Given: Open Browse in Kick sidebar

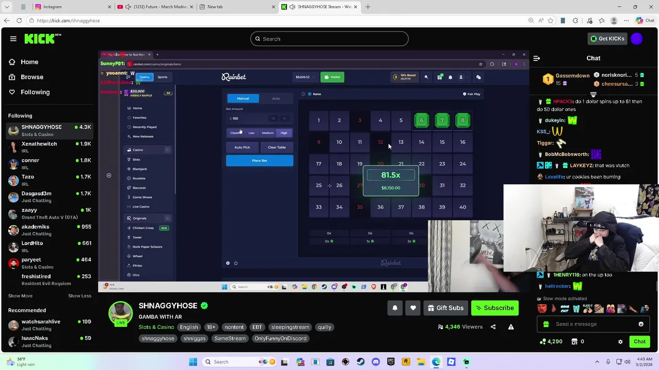Looking at the screenshot, I should (26, 77).
